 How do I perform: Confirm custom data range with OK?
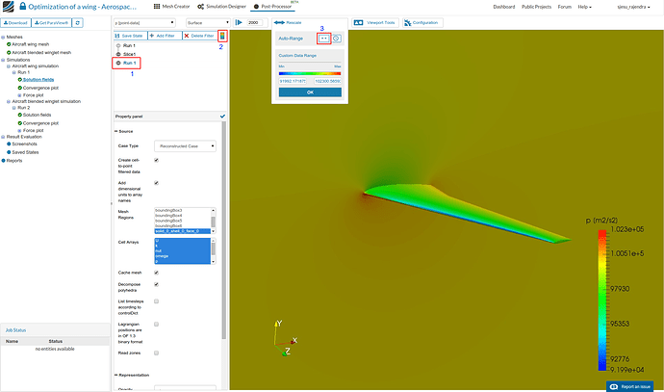[310, 92]
